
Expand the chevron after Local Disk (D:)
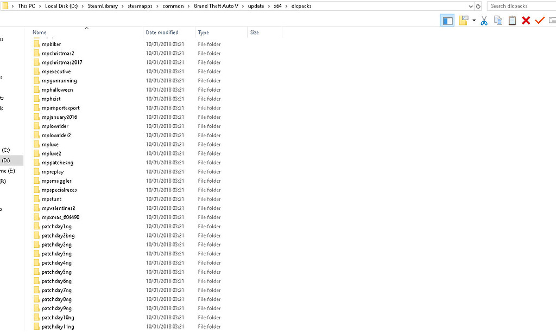tap(83, 6)
